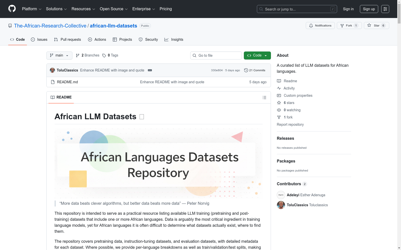Go to Pricing page
Viewport: 401px width, 250px height.
tap(166, 9)
